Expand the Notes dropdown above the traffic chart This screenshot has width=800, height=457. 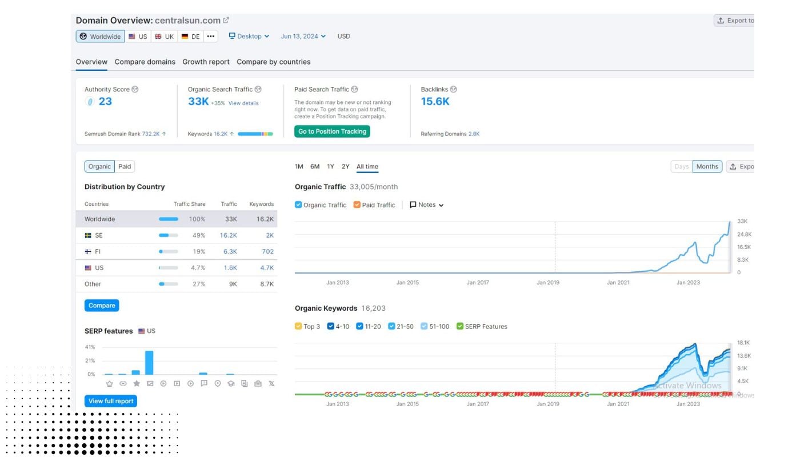coord(426,205)
